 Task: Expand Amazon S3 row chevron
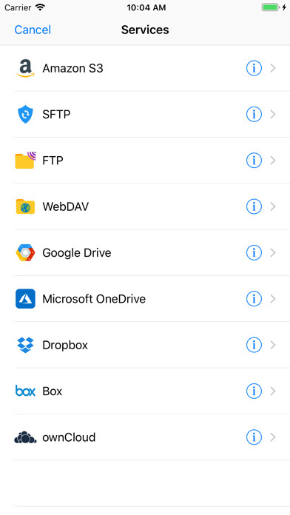[x=273, y=68]
